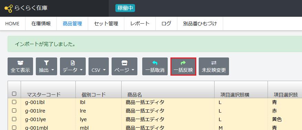Check the box for row g-001lbl
Viewport: 302px width, 130px height.
click(14, 102)
